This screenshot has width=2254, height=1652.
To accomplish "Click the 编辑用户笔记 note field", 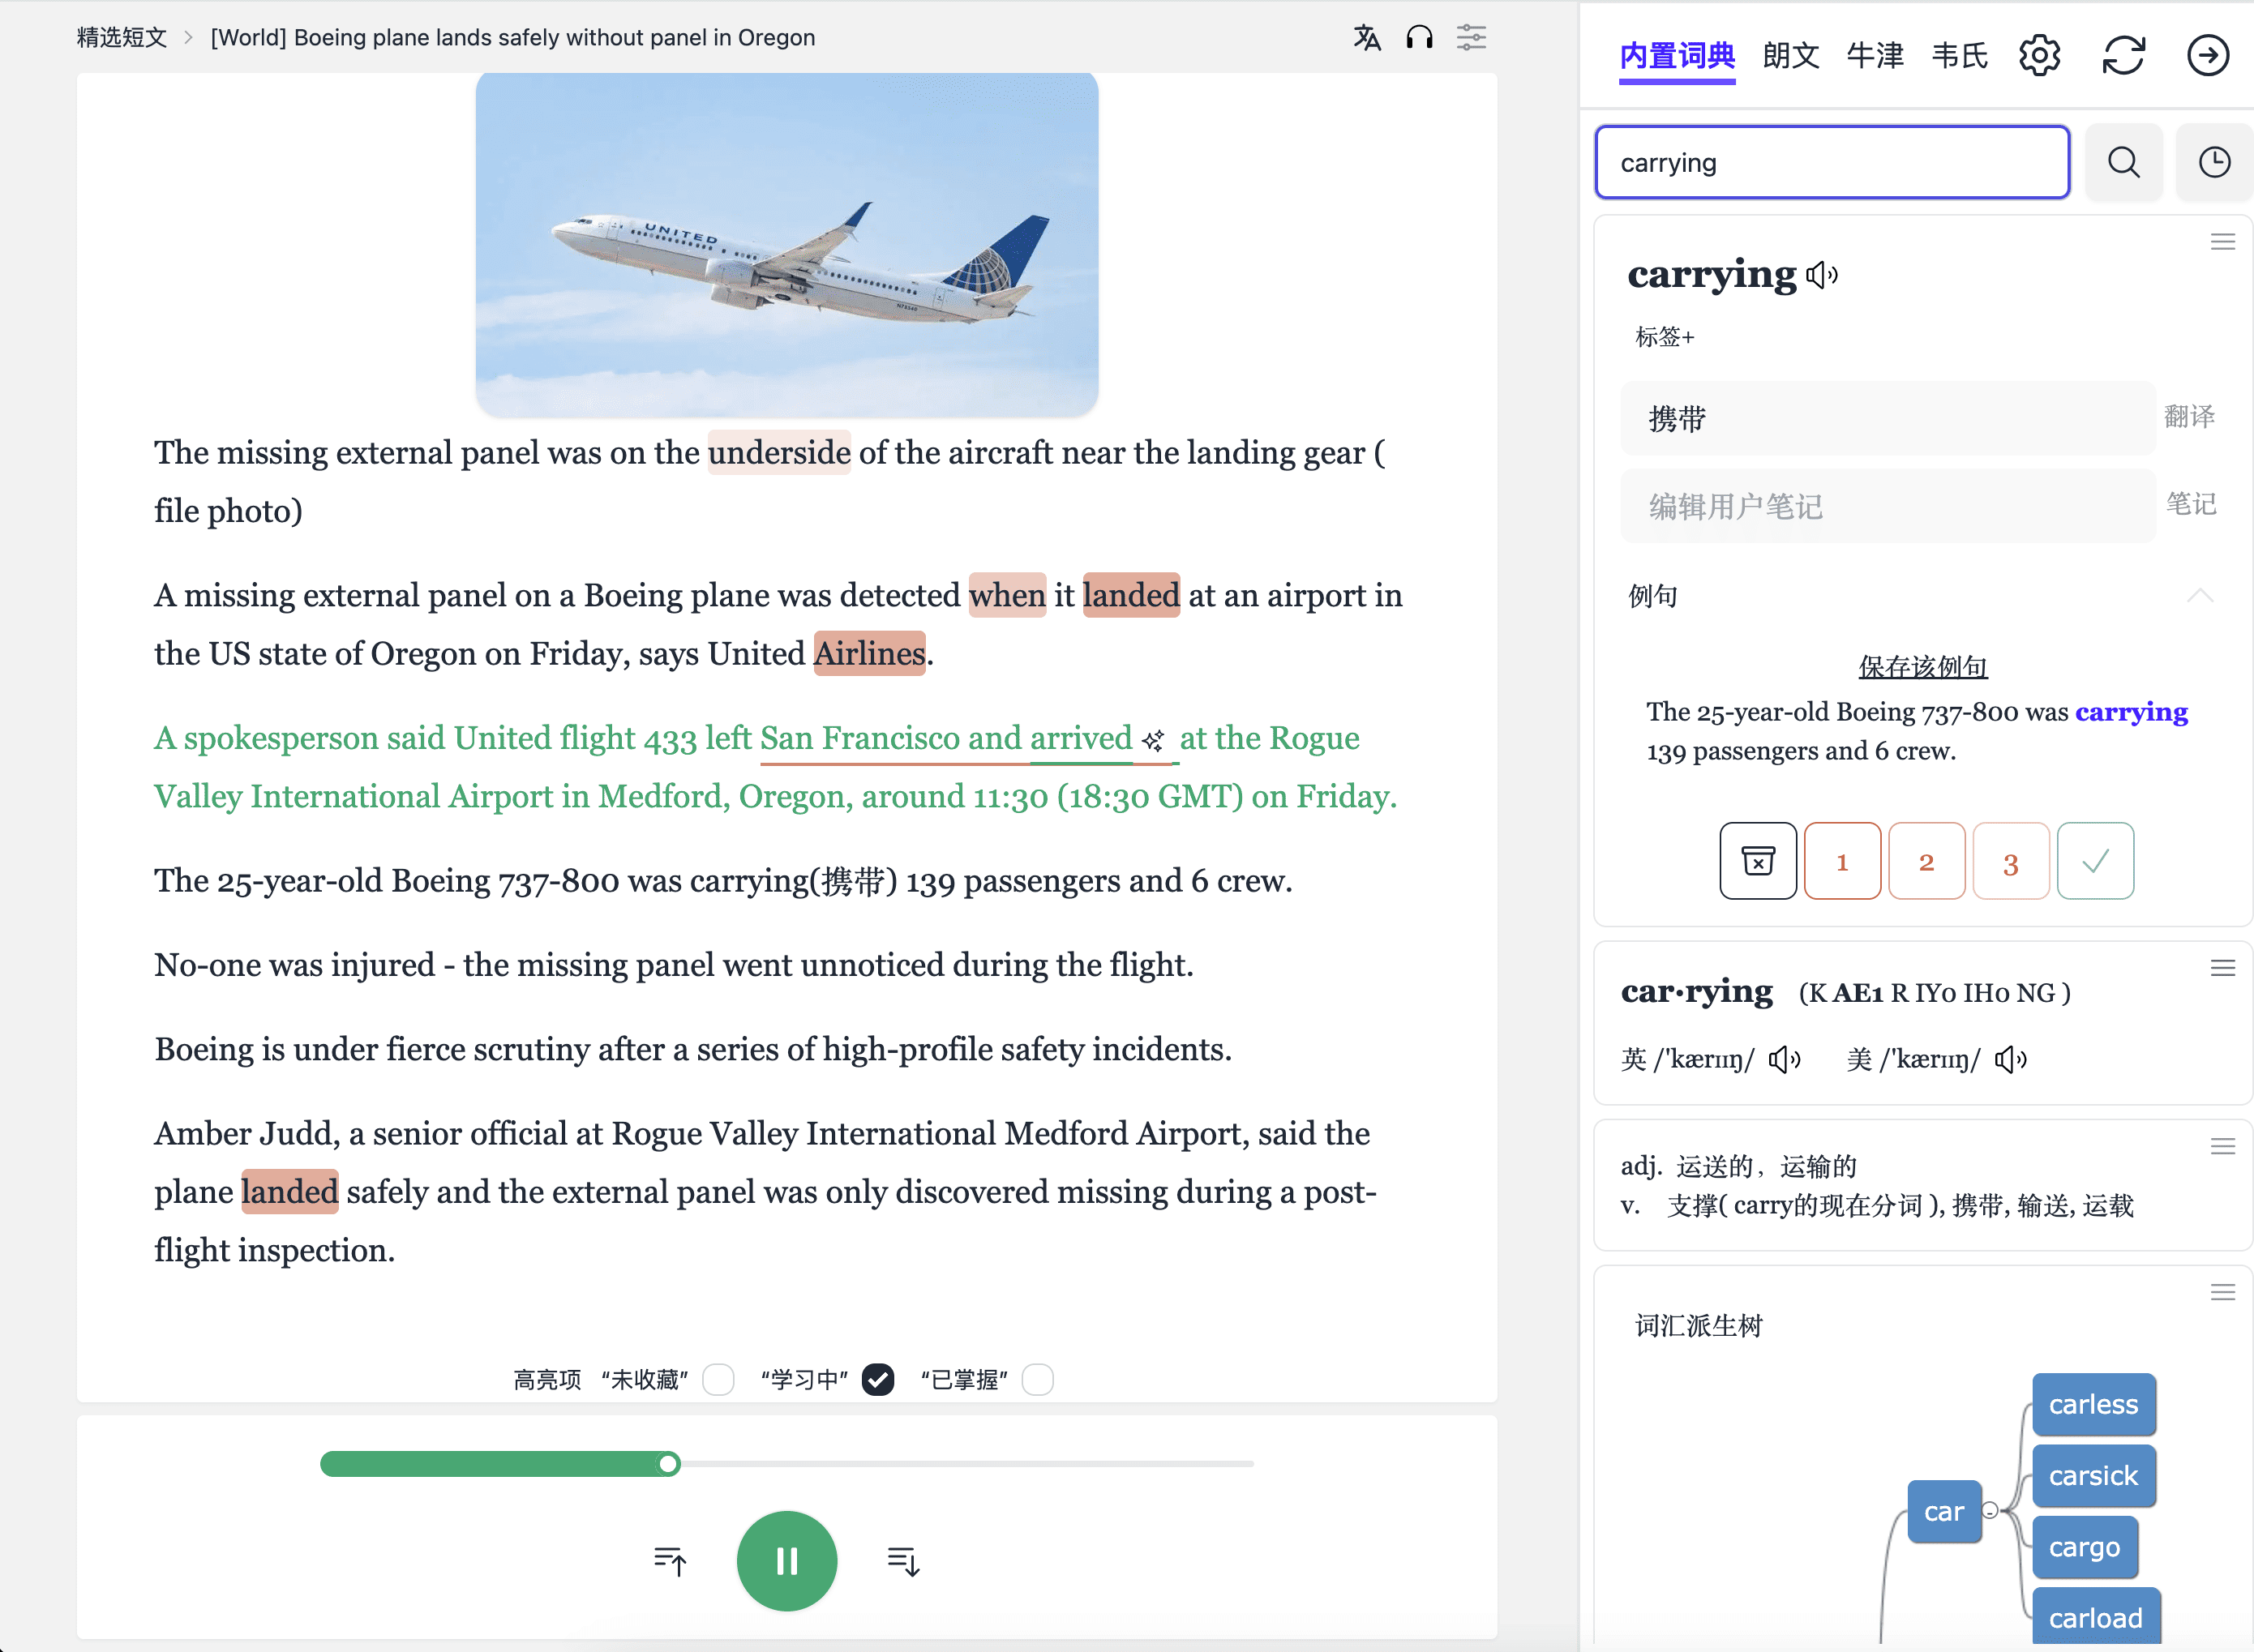I will point(1888,506).
